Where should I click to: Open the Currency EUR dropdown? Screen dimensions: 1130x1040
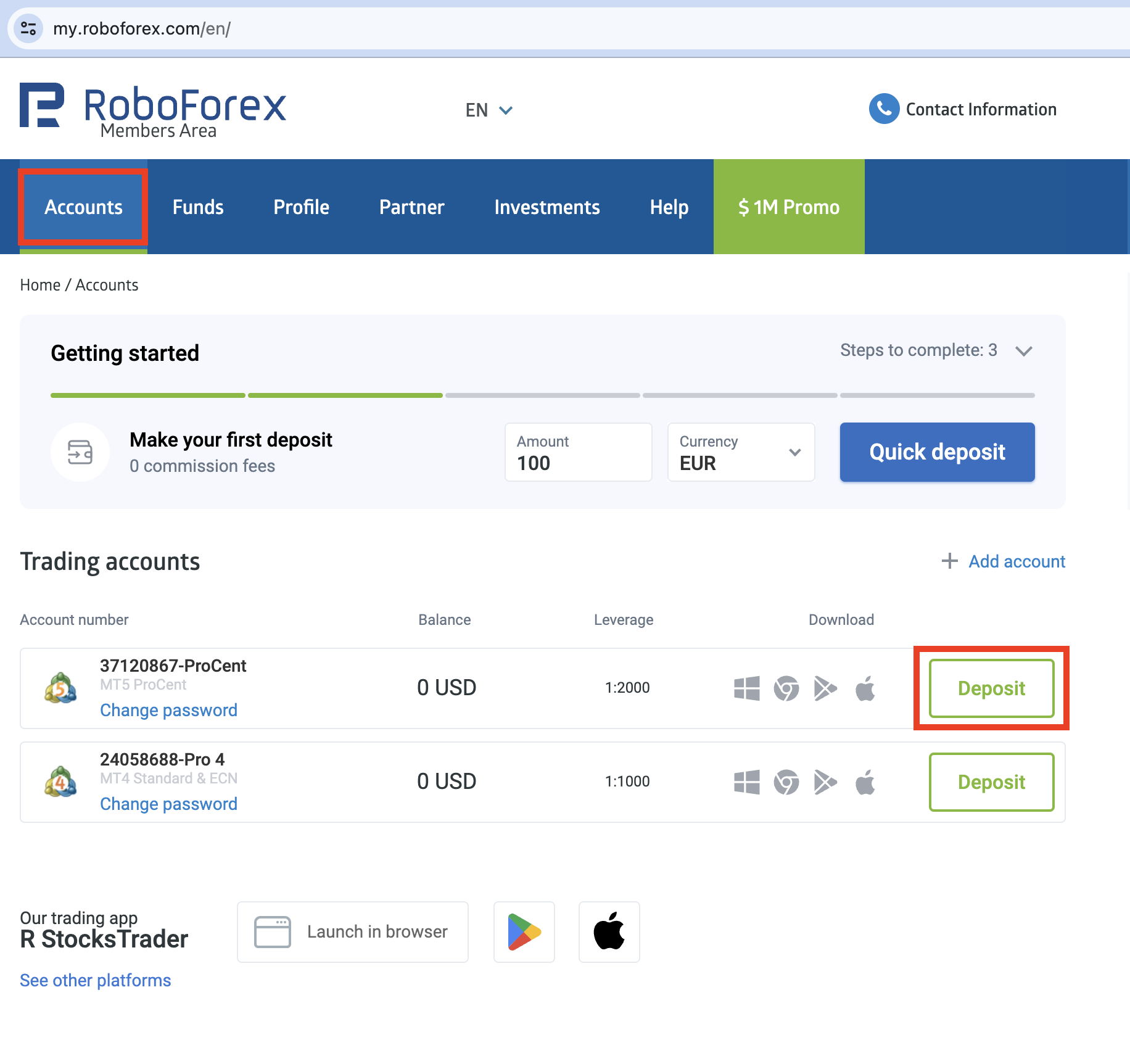(x=741, y=452)
